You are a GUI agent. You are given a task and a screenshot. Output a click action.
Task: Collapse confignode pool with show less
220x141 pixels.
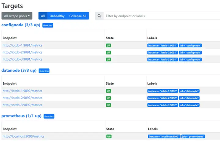[48, 26]
